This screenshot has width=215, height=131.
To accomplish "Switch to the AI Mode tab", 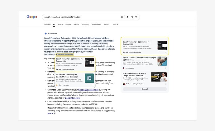I will (x=47, y=24).
